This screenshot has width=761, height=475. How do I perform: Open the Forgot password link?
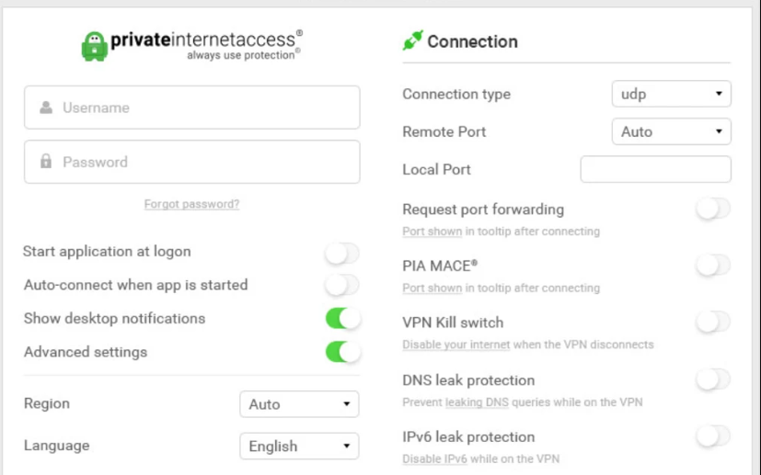coord(191,204)
